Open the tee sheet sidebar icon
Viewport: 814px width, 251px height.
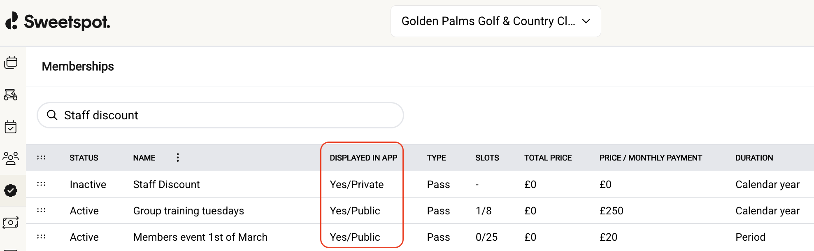11,63
